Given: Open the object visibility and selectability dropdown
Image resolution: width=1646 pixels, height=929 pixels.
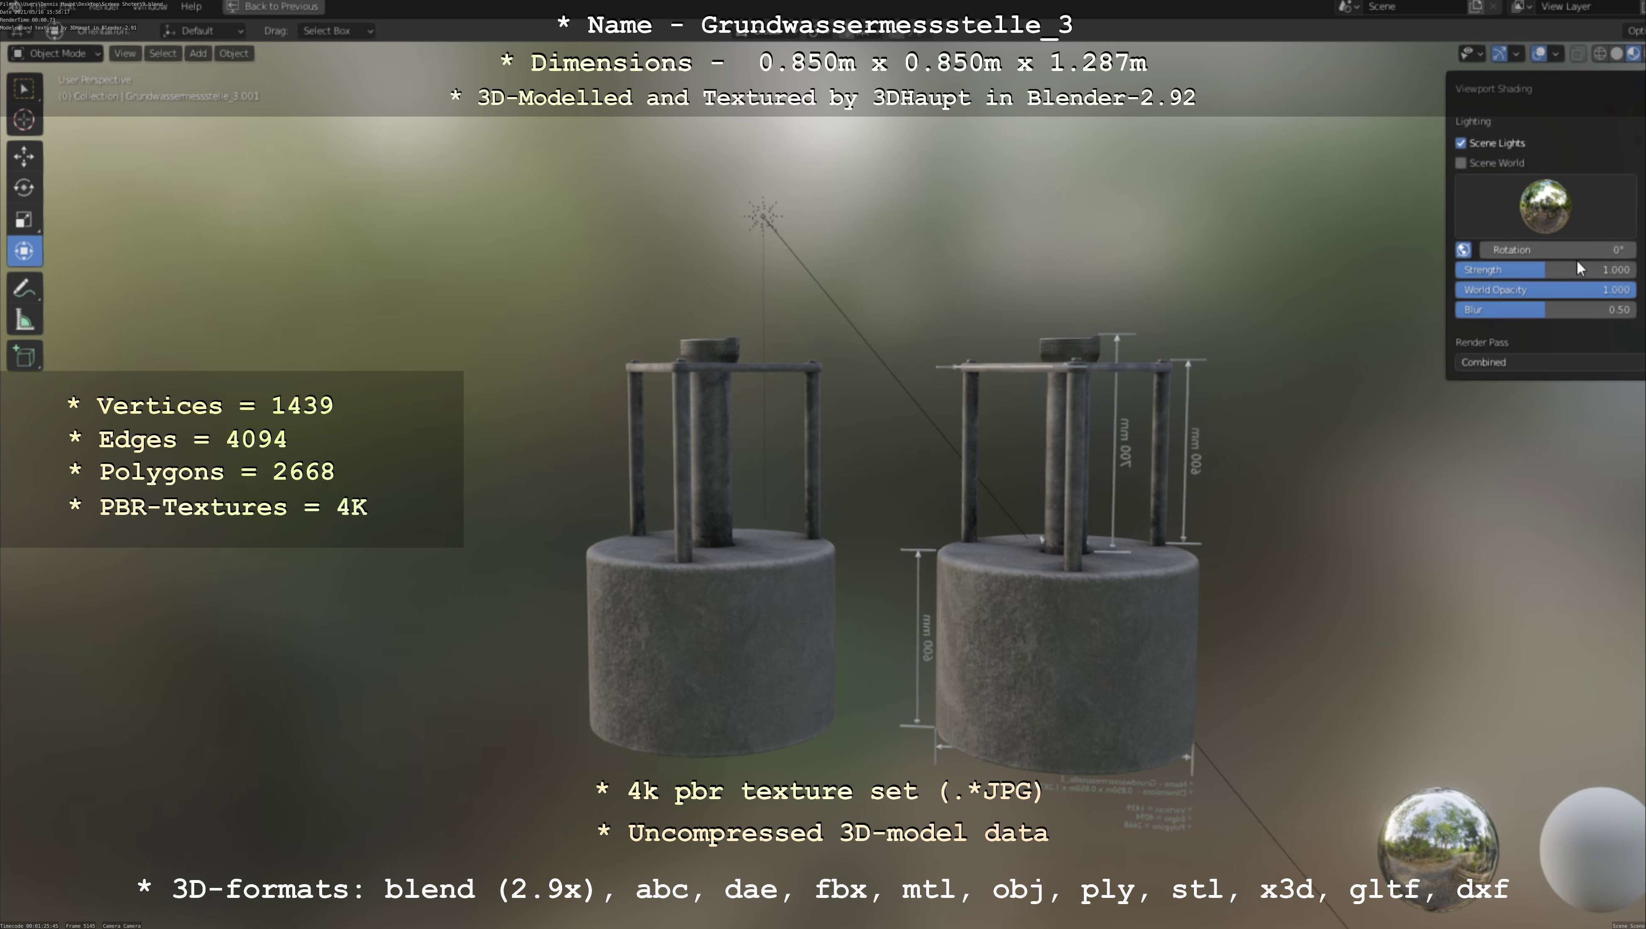Looking at the screenshot, I should (1472, 54).
